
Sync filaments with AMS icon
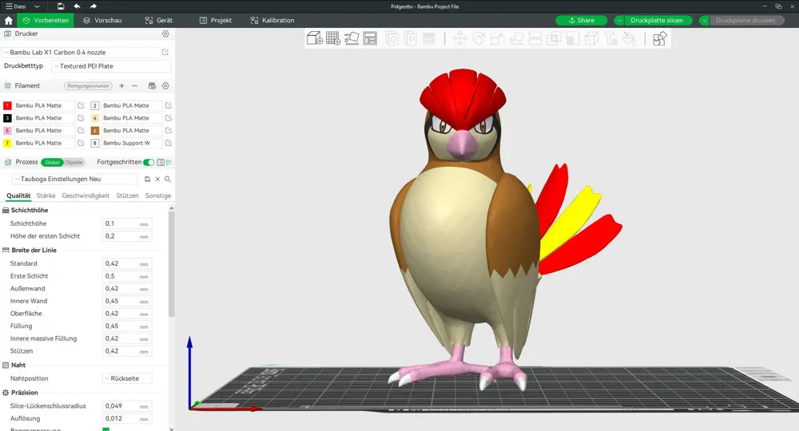click(x=152, y=86)
